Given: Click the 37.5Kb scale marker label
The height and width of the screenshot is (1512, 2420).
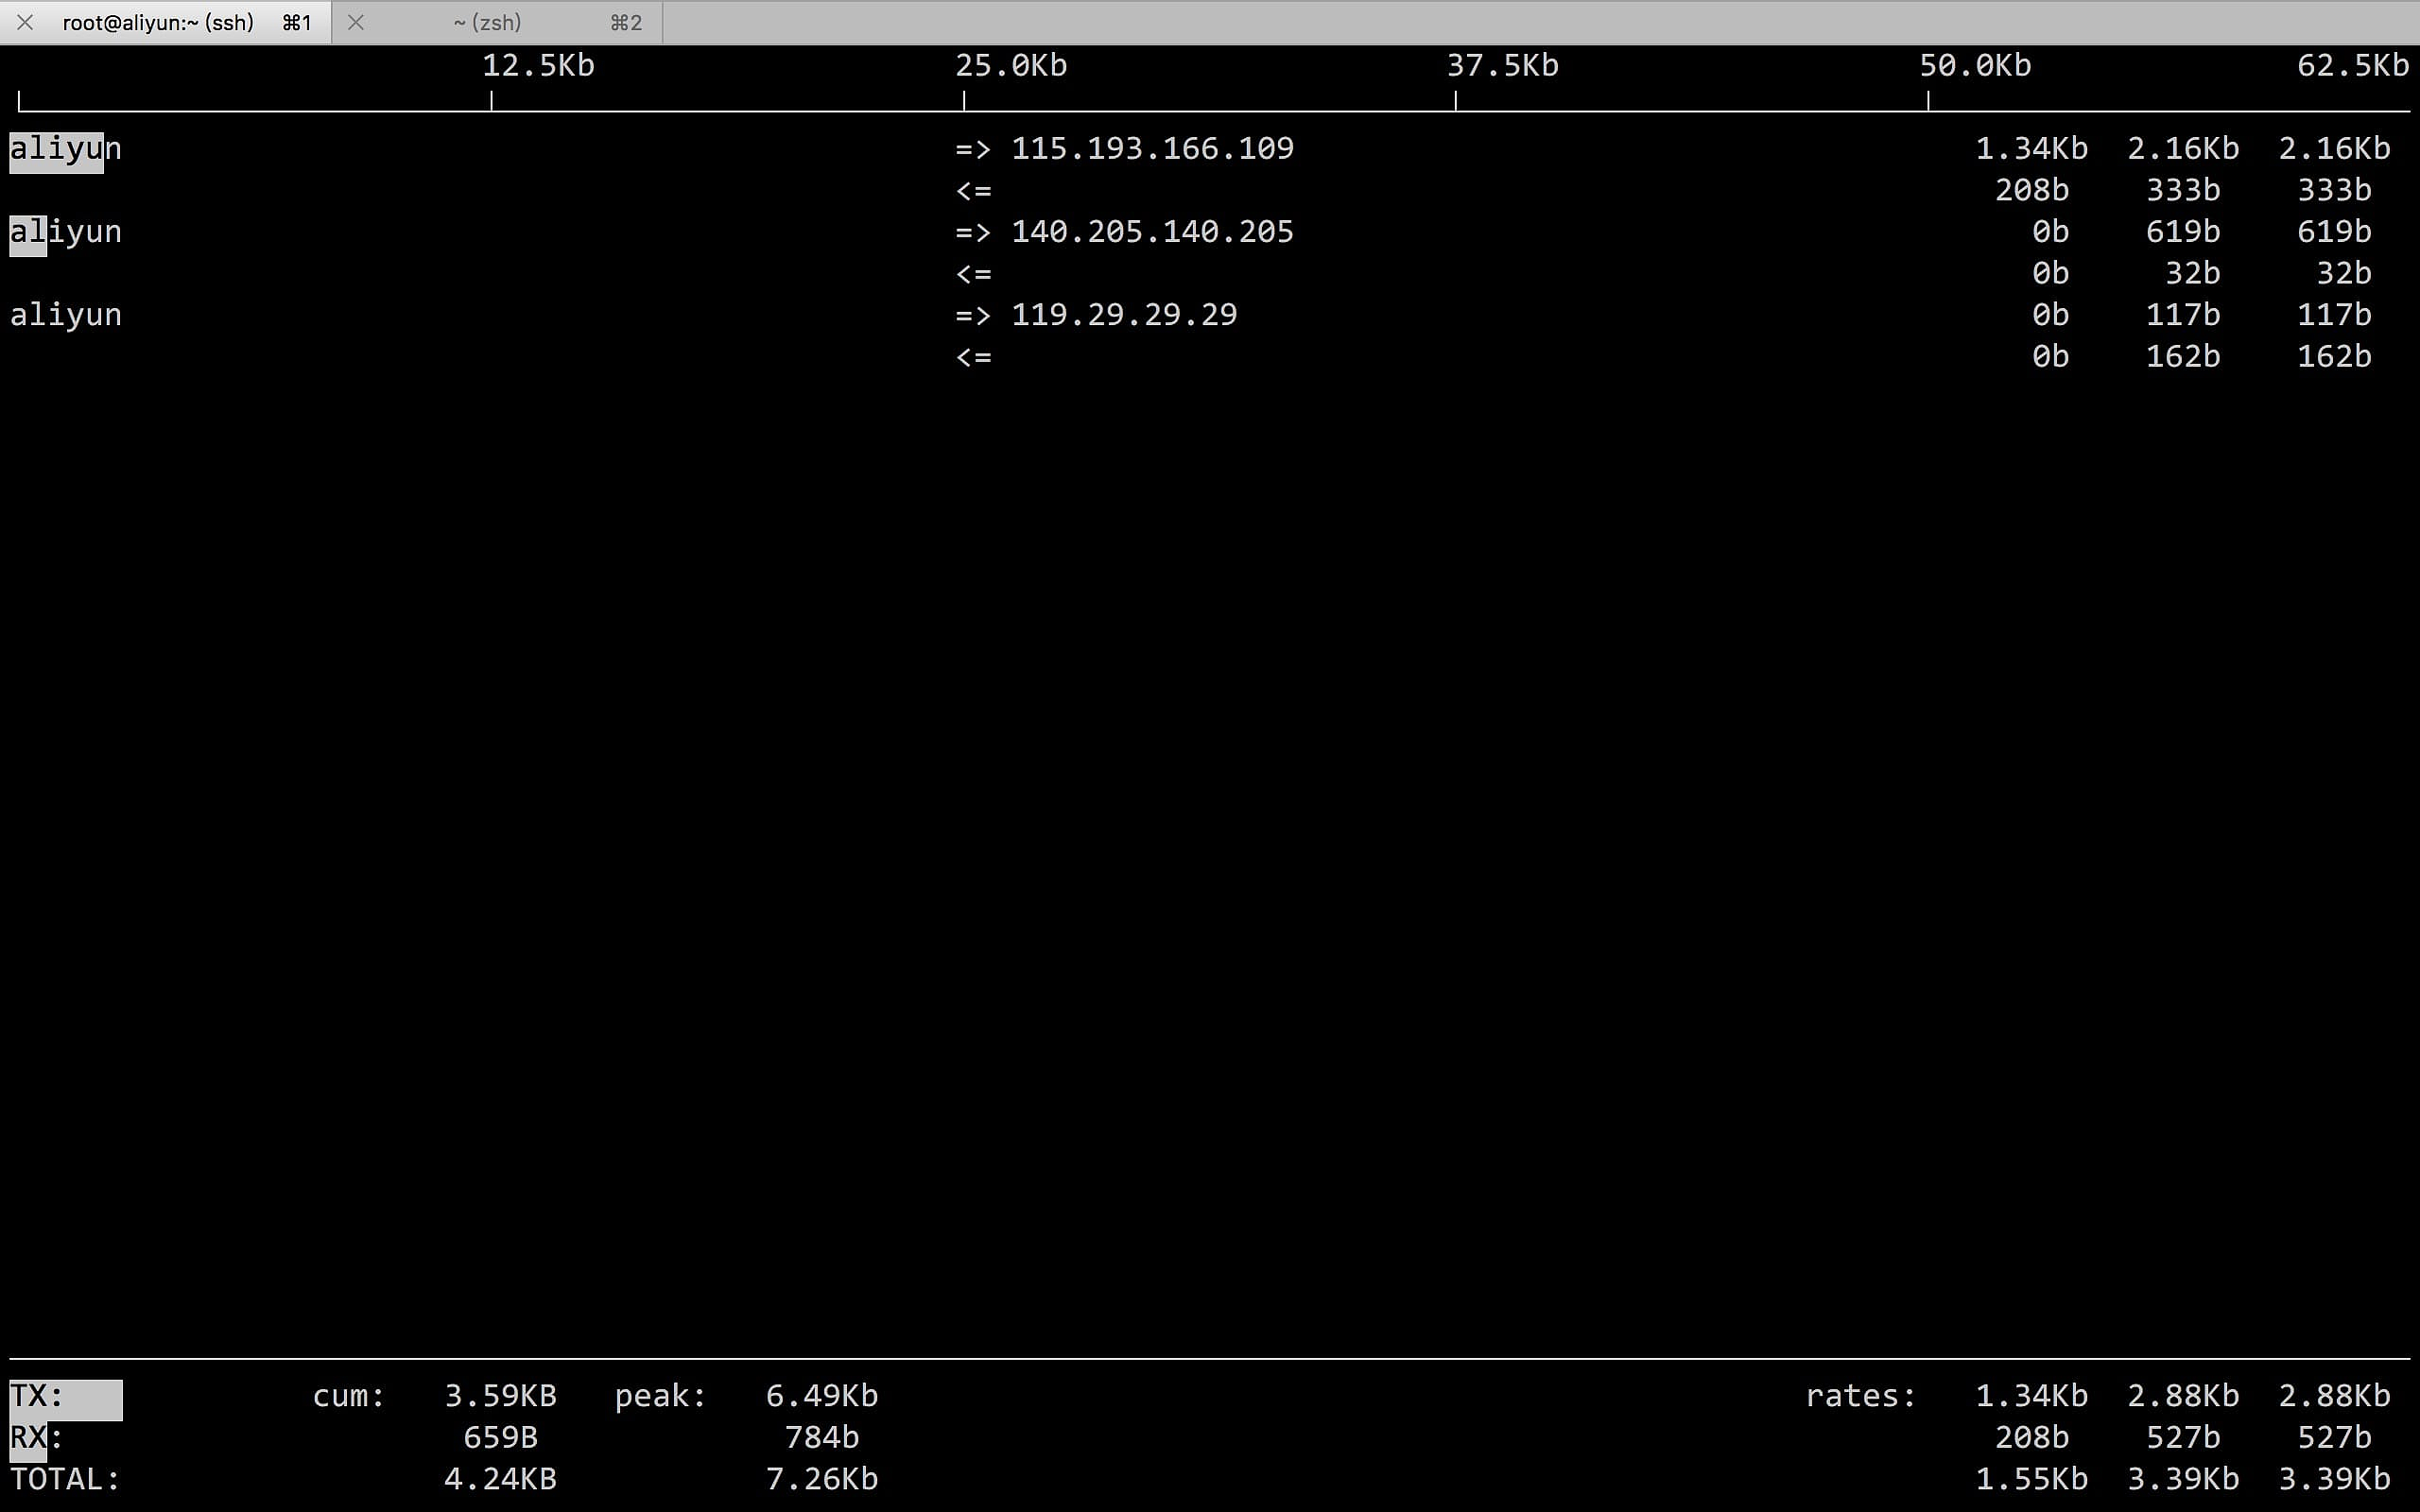Looking at the screenshot, I should [x=1502, y=65].
